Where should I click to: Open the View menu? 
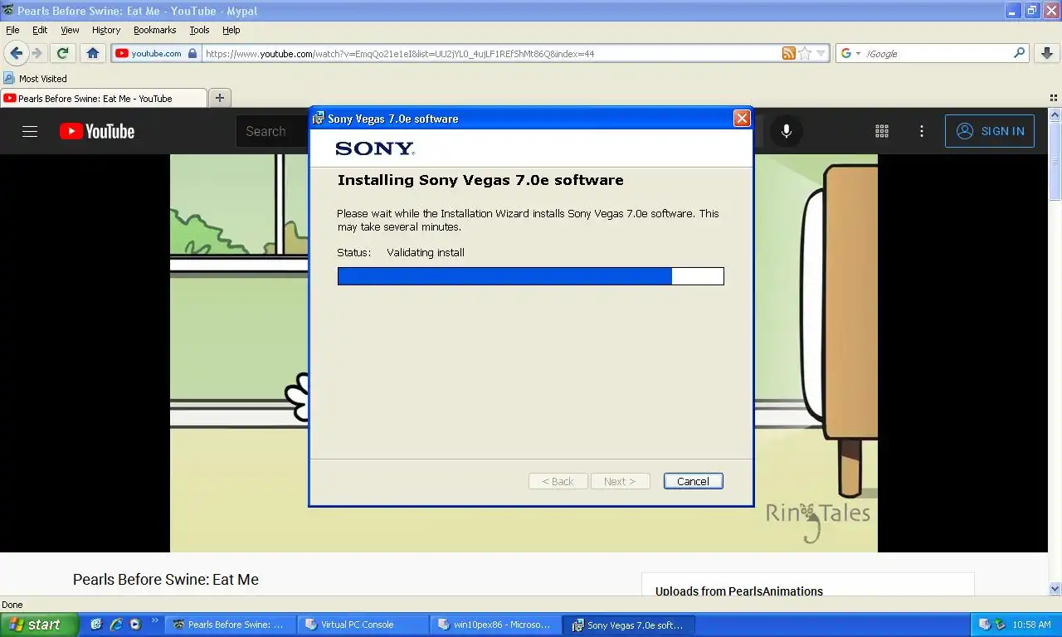[x=70, y=30]
